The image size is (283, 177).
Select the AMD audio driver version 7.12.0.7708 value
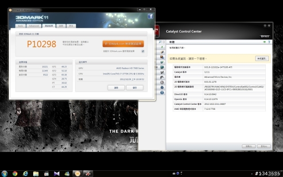coord(210,109)
